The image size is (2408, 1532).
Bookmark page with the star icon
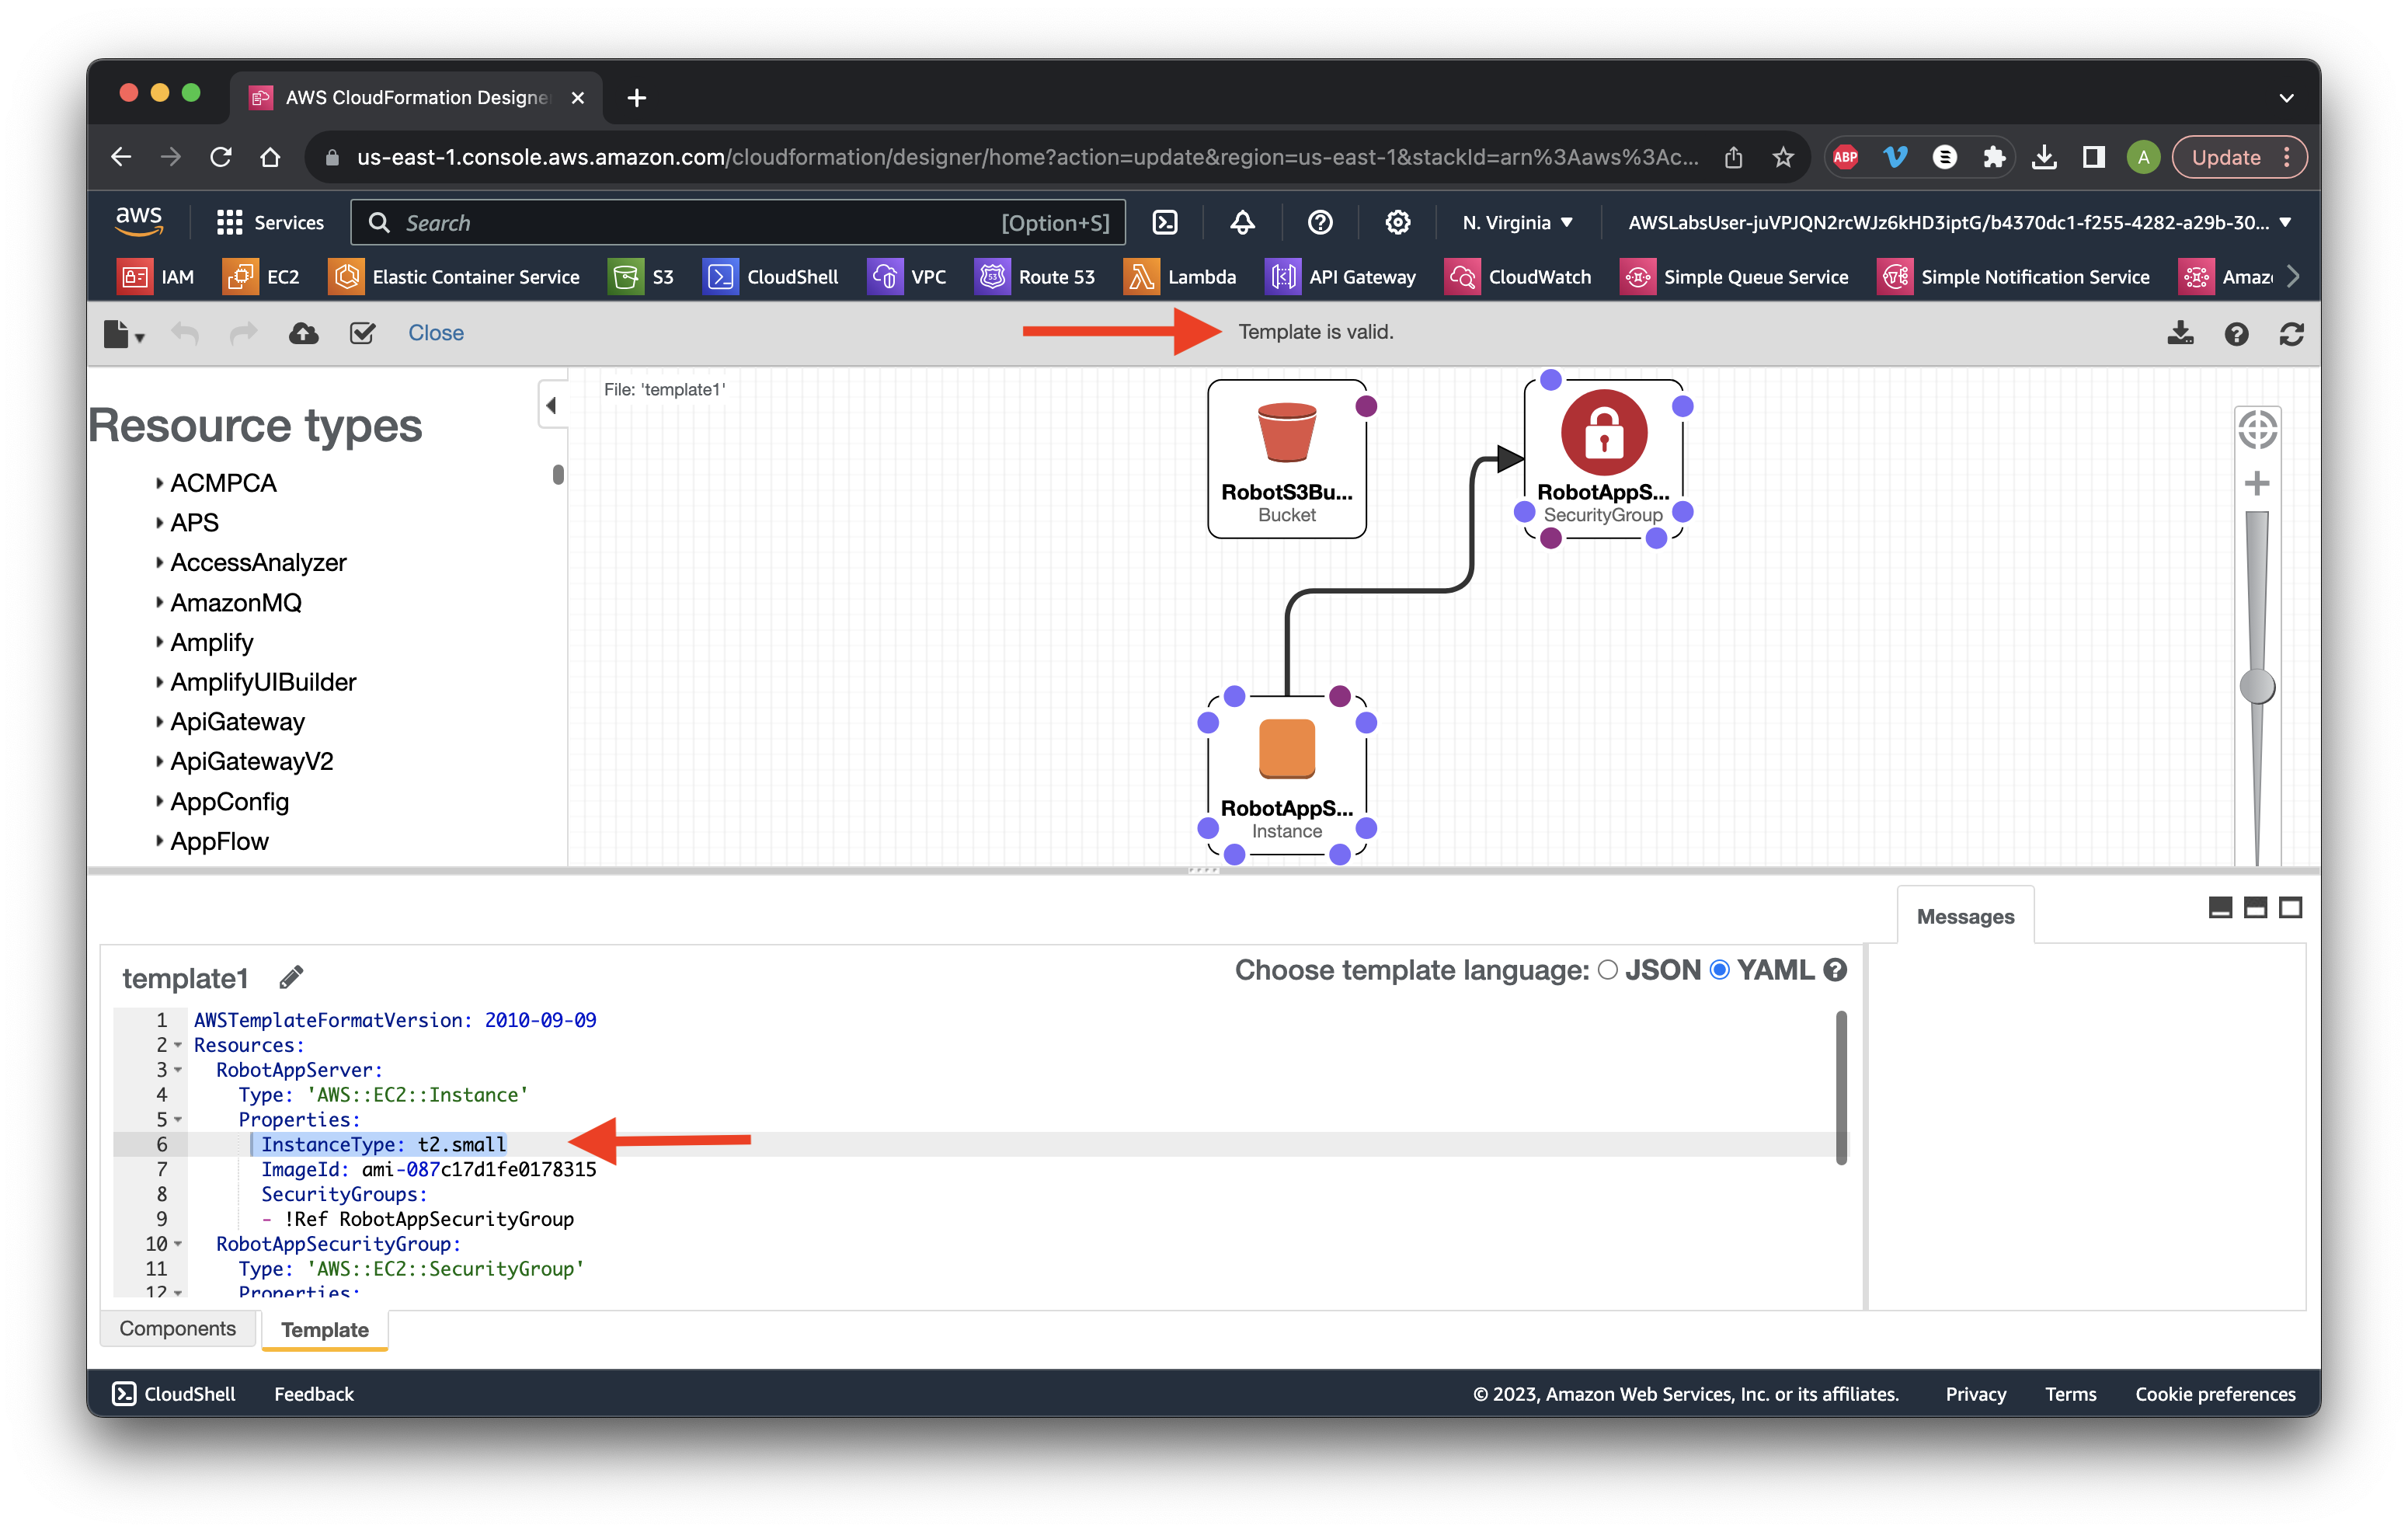[1783, 157]
